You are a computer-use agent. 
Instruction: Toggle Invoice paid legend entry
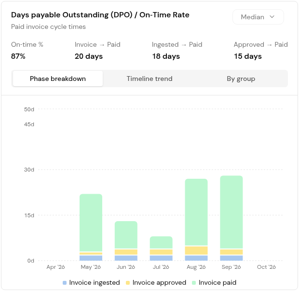pyautogui.click(x=214, y=282)
